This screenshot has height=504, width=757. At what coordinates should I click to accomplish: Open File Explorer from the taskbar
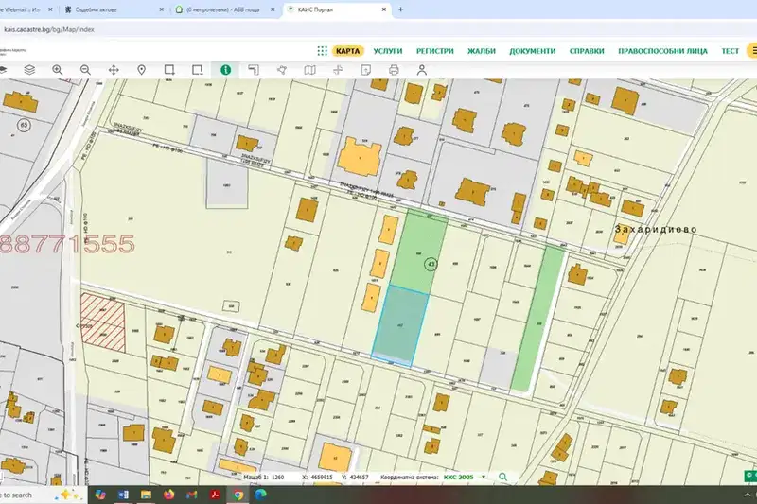point(146,495)
